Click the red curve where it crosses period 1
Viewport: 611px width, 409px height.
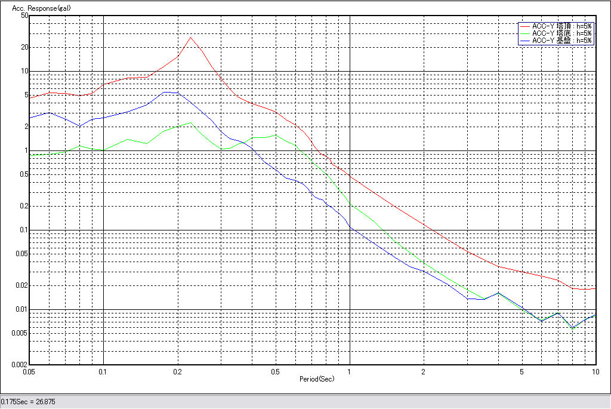(x=349, y=177)
